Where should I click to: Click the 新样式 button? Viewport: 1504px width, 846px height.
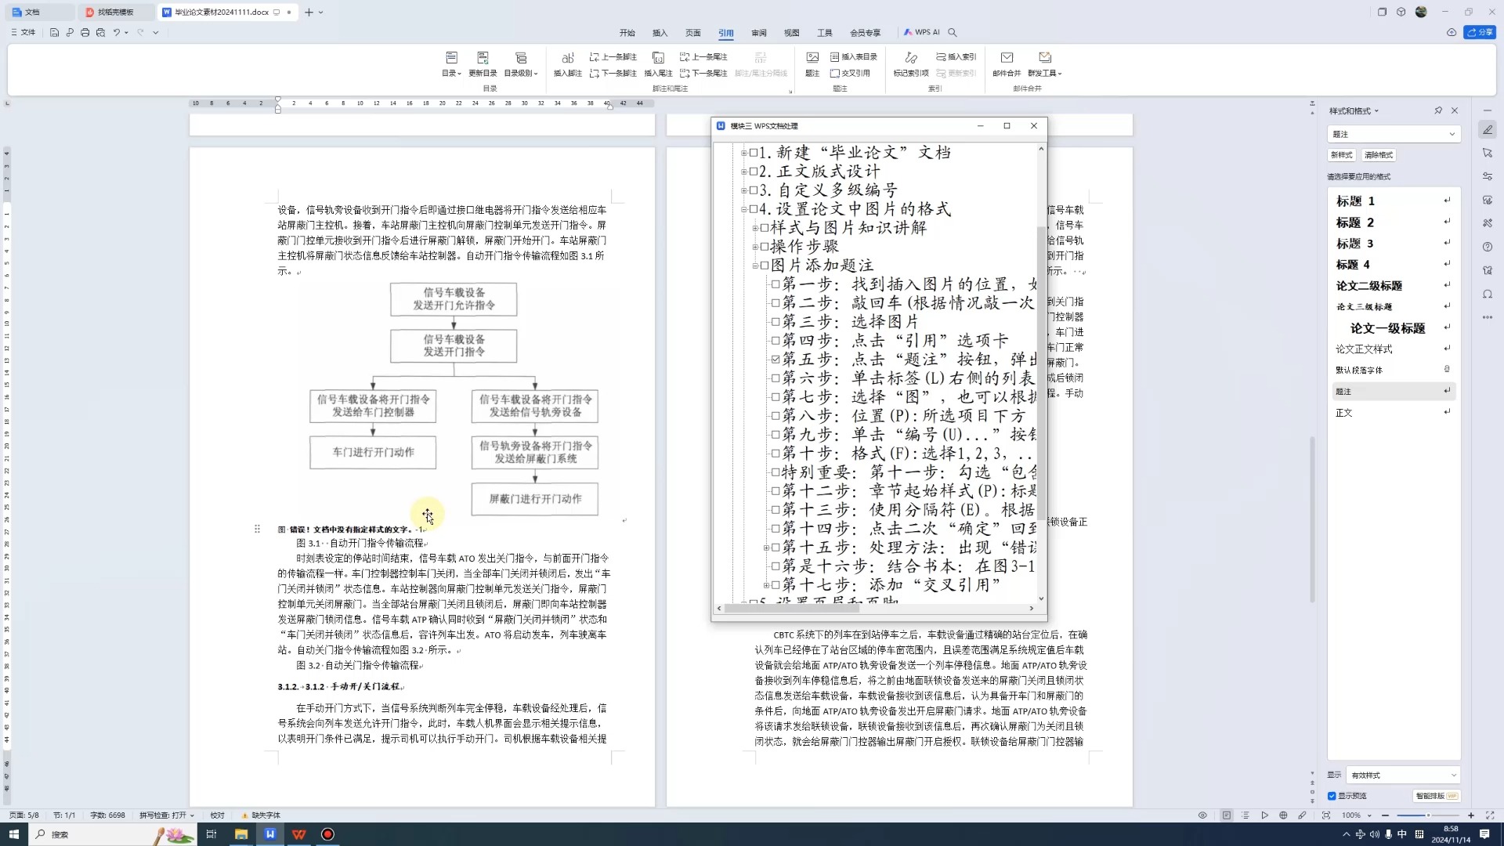tap(1342, 155)
